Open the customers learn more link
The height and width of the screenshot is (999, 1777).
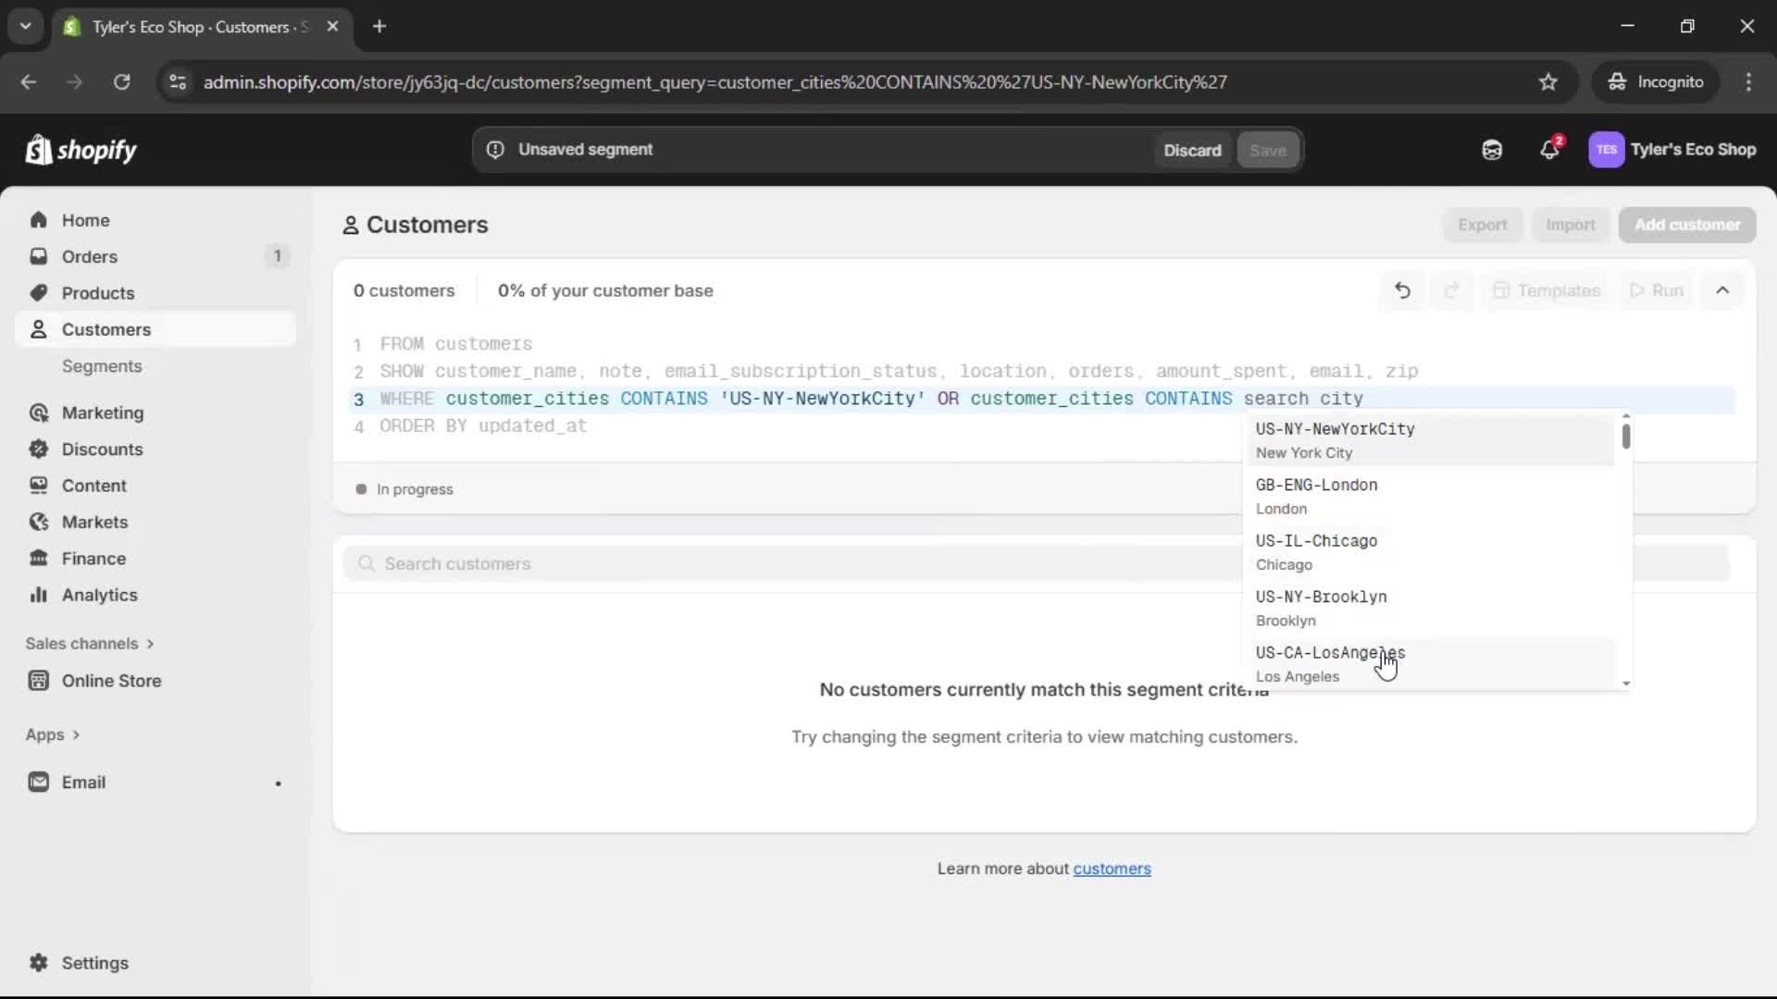1112,869
